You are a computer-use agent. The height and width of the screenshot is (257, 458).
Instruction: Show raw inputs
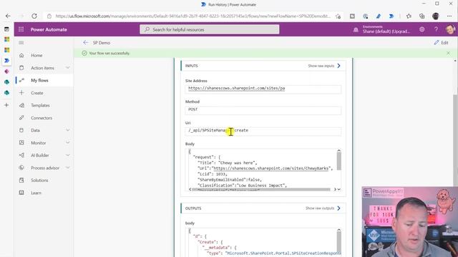tap(324, 66)
